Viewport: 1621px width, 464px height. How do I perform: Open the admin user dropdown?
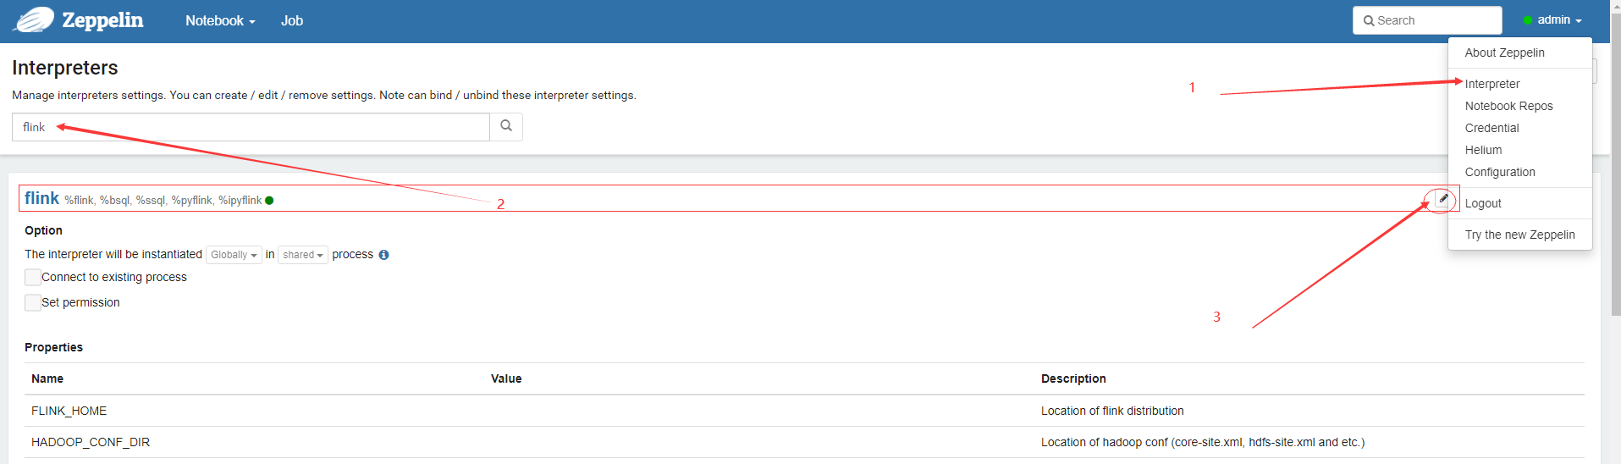coord(1552,20)
